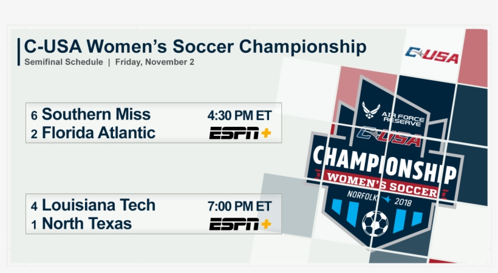Image resolution: width=498 pixels, height=273 pixels.
Task: Click the Semifinal Schedule subtitle text
Action: point(64,62)
